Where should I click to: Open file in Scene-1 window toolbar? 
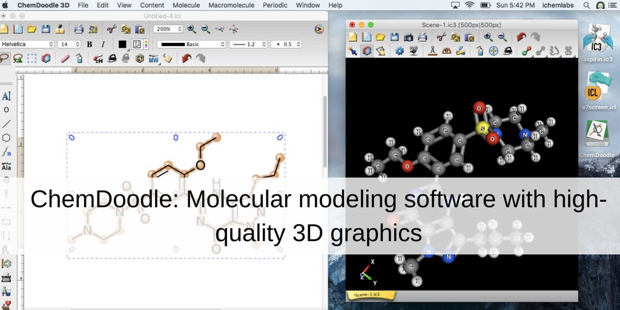click(380, 37)
